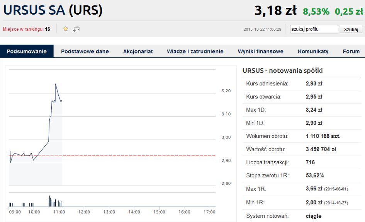Click Min 1D value 2,90 zł
365x222 pixels.
click(x=314, y=123)
